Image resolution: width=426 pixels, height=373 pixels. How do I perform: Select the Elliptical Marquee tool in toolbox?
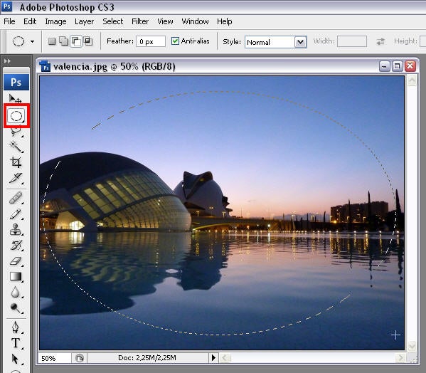click(x=16, y=116)
